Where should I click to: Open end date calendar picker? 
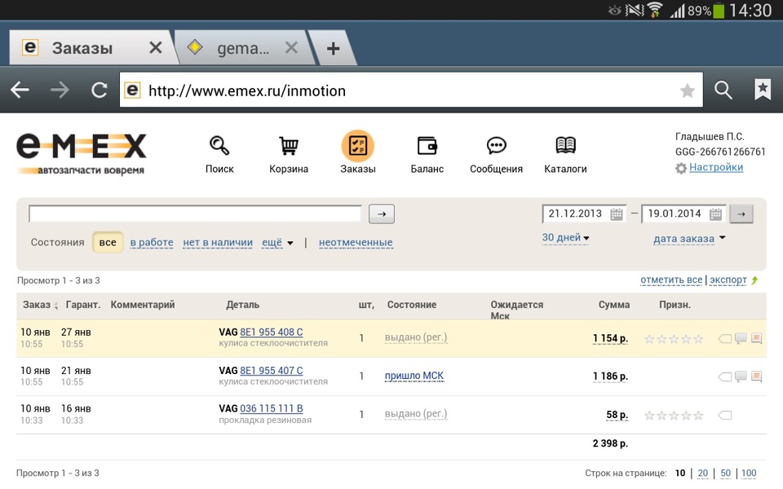[x=715, y=214]
